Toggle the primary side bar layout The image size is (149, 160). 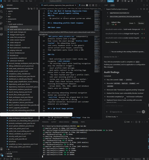click(126, 1)
